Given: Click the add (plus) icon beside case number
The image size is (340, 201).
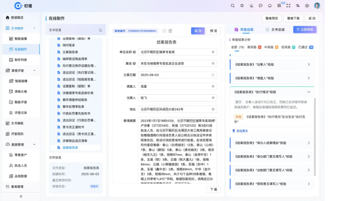Looking at the screenshot, I should pos(164,31).
